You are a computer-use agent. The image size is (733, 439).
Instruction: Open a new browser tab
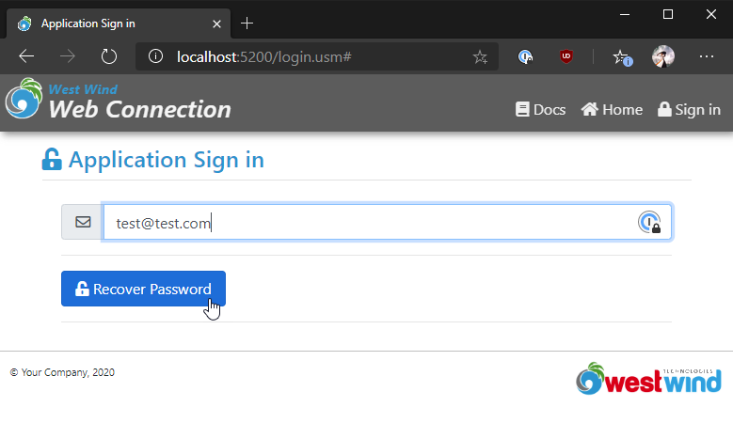(x=247, y=24)
